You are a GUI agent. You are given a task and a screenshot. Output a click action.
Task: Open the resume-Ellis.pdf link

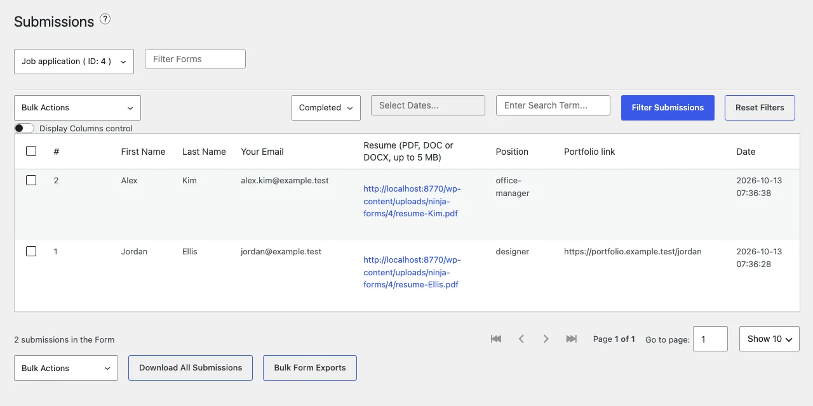(x=412, y=272)
